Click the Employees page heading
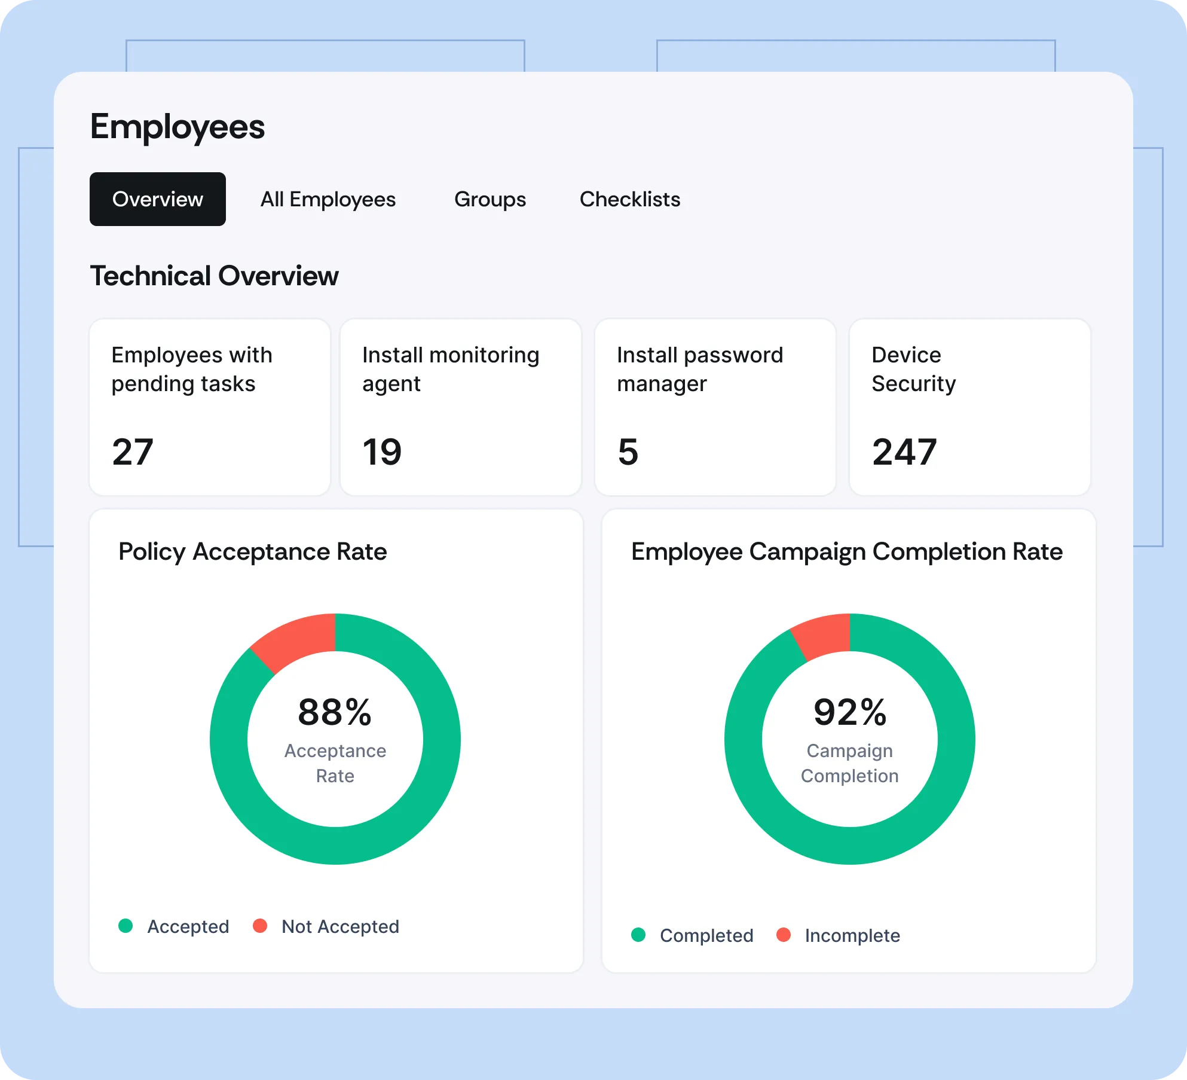1187x1080 pixels. [x=178, y=127]
